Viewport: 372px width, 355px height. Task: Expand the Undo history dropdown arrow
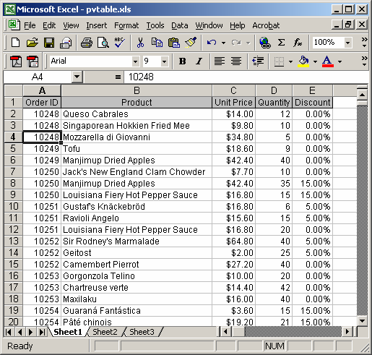coord(223,43)
